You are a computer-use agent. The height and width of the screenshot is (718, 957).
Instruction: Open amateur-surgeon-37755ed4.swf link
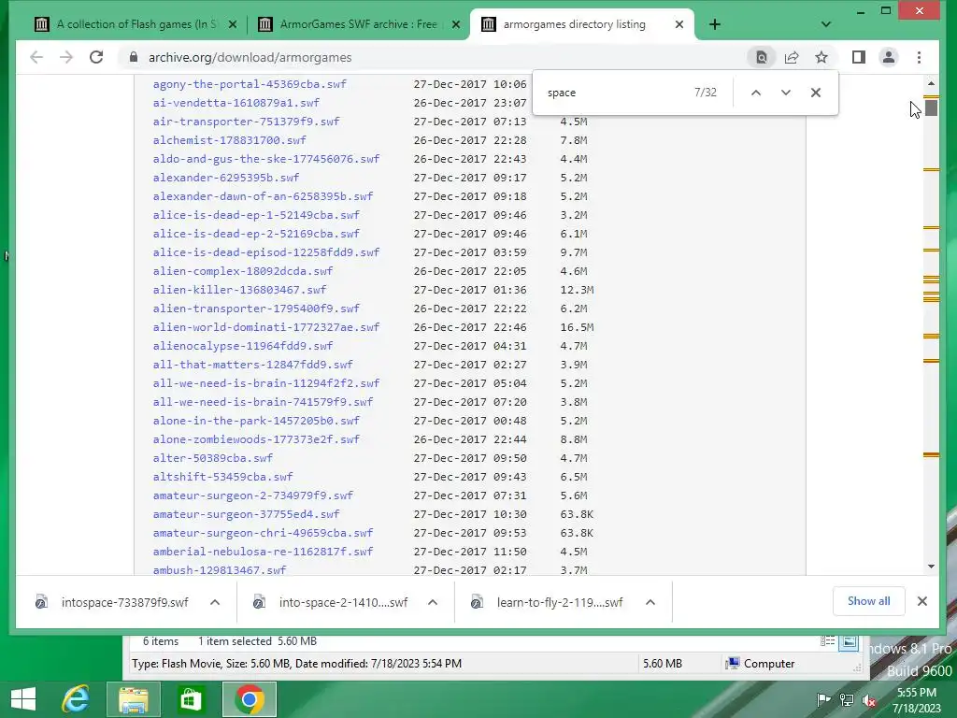click(x=246, y=514)
